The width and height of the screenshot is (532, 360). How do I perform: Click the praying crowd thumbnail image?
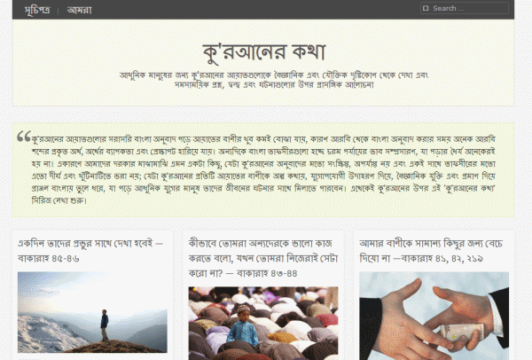(x=263, y=323)
